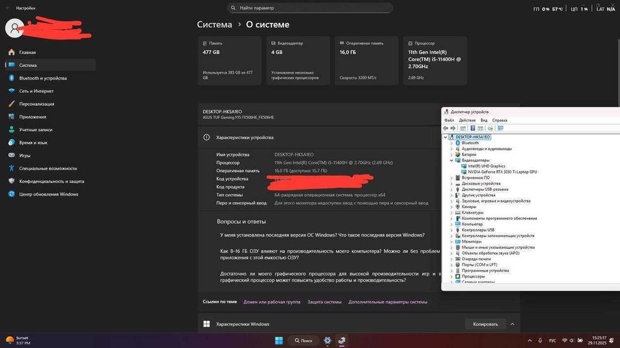Click the Видеоадаптер 4 GB card
Image resolution: width=620 pixels, height=348 pixels.
[x=298, y=61]
